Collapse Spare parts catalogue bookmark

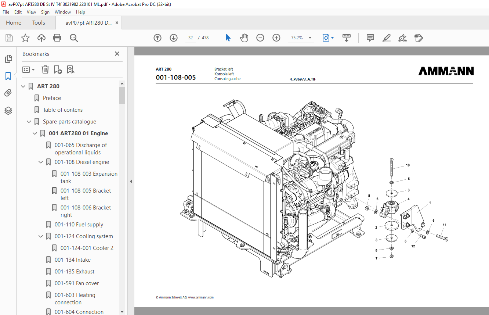(29, 122)
